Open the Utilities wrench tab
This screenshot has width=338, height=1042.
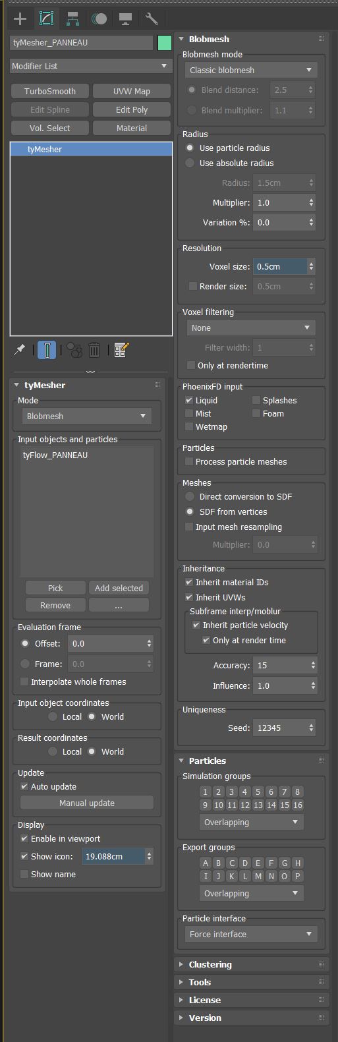coord(152,18)
